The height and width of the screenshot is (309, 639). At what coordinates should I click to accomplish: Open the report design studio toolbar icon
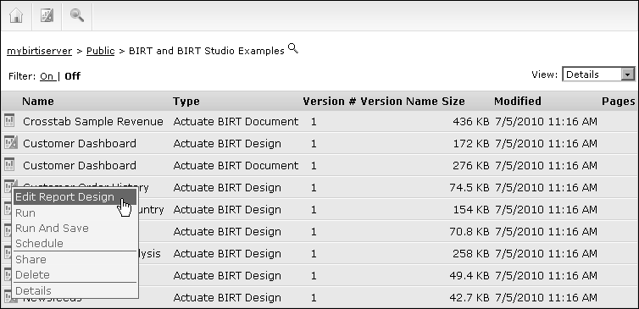pos(47,15)
